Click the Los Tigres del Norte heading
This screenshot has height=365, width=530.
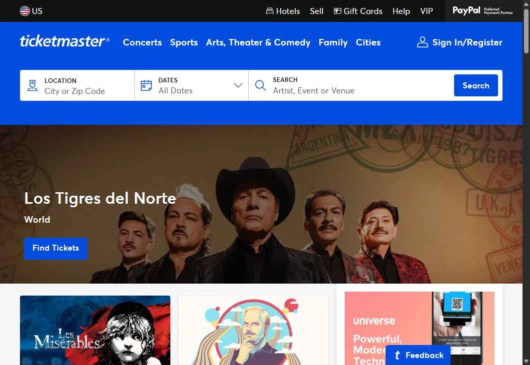[100, 198]
